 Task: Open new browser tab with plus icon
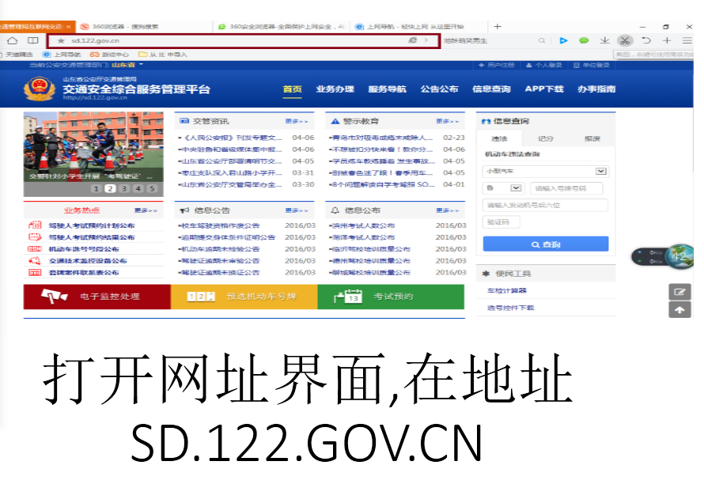click(x=498, y=26)
